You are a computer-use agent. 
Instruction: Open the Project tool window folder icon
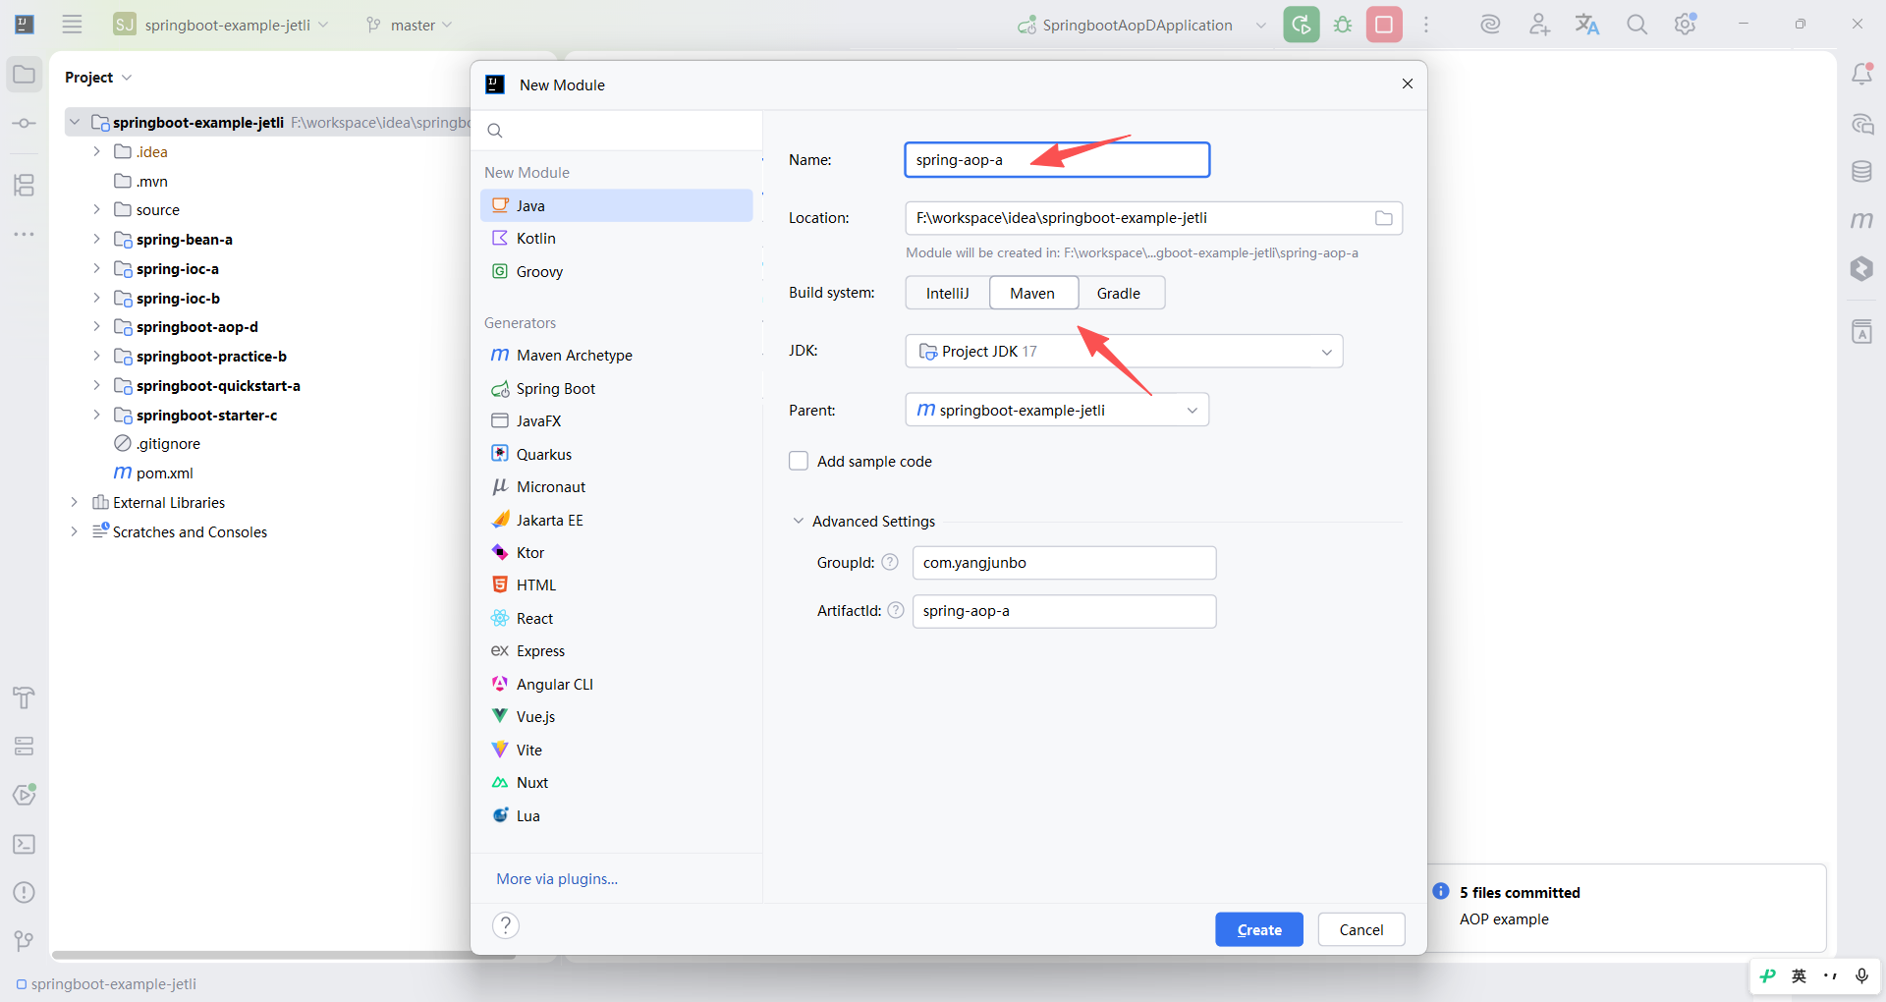(x=25, y=75)
